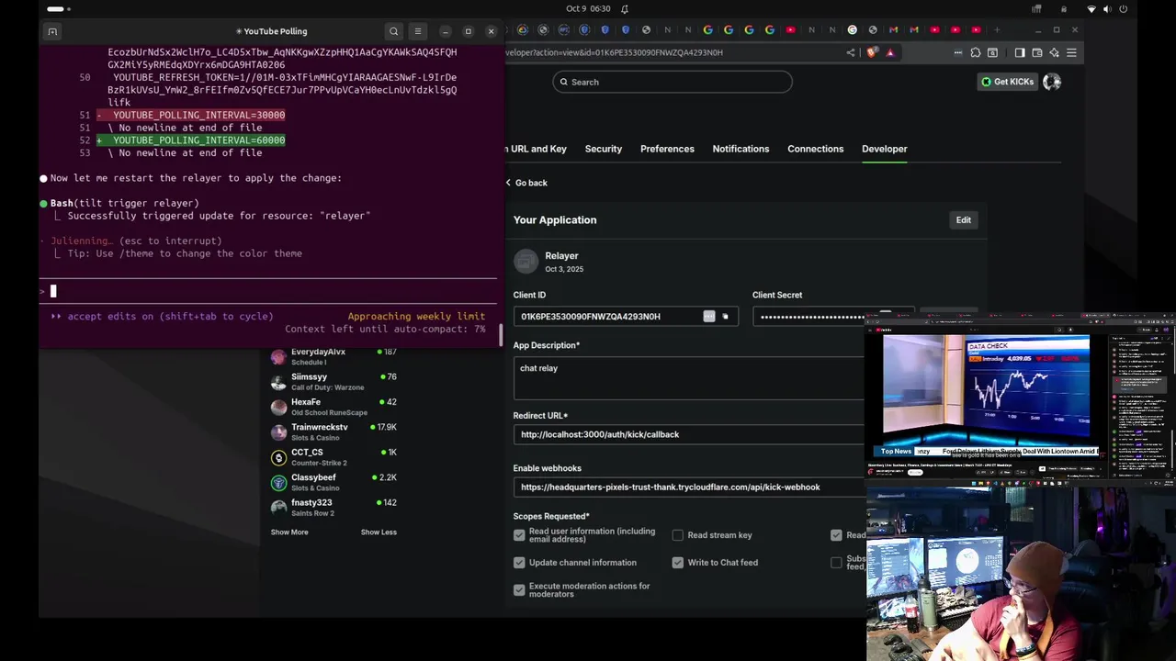Open the notification bell in top bar

[625, 8]
